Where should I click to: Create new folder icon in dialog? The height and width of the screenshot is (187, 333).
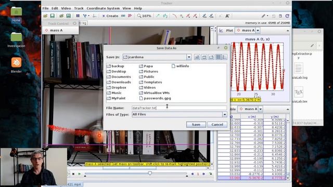click(211, 57)
